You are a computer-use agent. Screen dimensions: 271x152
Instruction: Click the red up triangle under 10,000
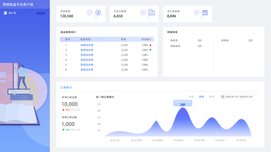pyautogui.click(x=63, y=110)
